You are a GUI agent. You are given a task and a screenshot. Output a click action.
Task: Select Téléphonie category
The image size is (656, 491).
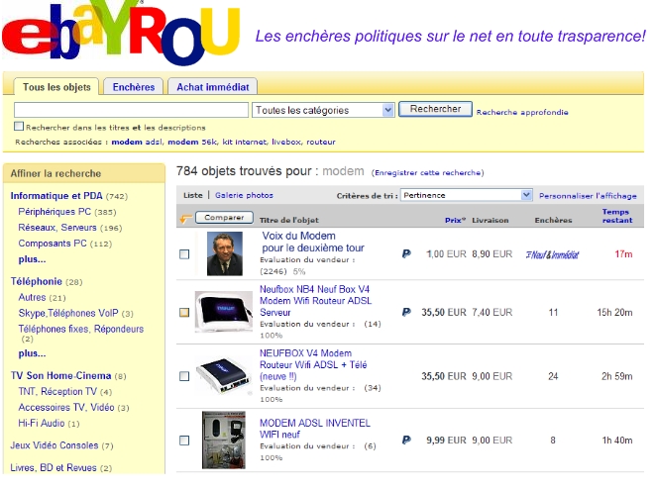tap(37, 281)
